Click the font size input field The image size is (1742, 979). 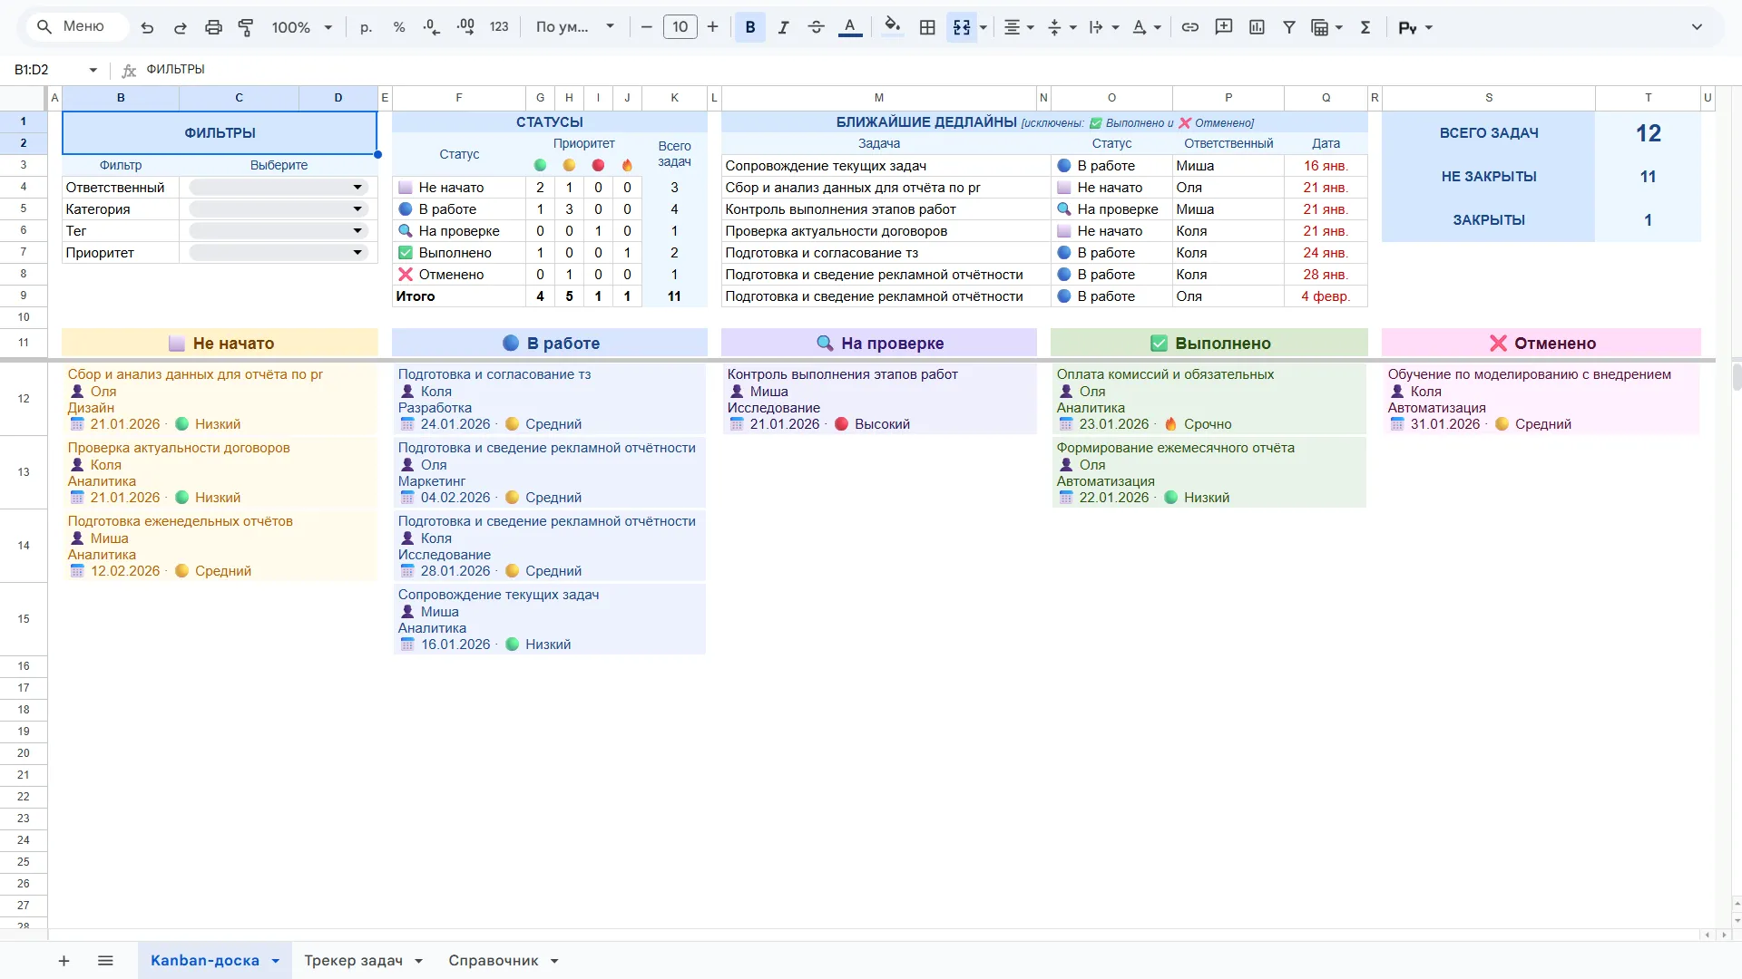click(680, 27)
